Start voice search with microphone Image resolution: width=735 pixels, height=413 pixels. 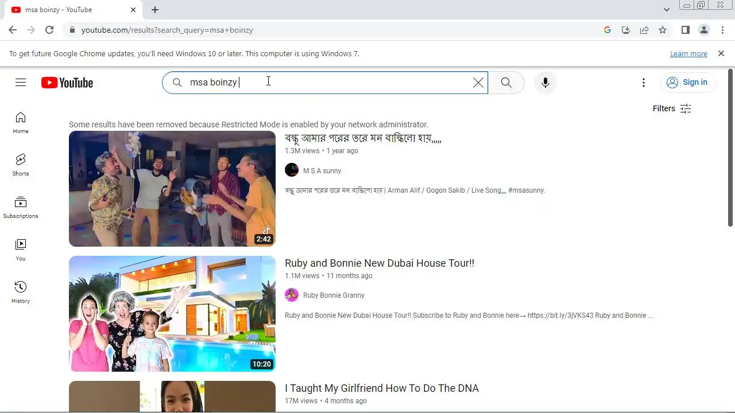[x=546, y=83]
